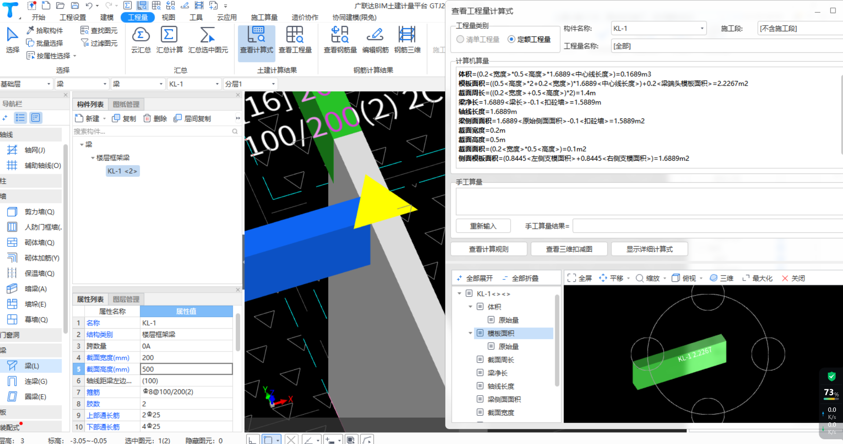Collapse the 梁 tree node in component list

coord(82,144)
